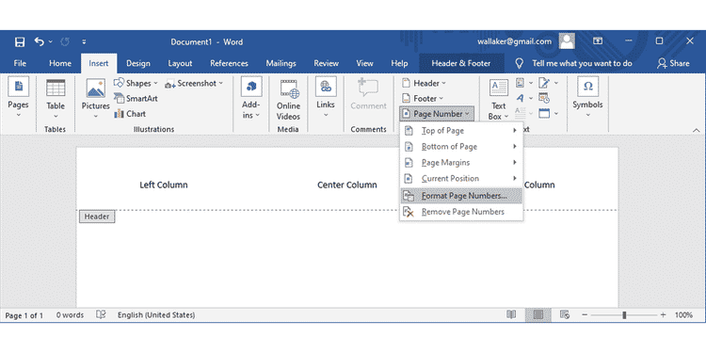Insert a SmartArt graphic
The image size is (706, 353).
click(136, 99)
